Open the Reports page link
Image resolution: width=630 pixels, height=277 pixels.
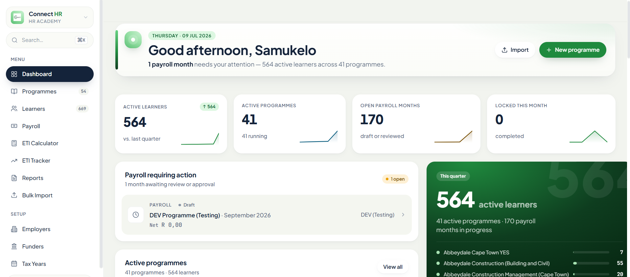tap(50, 178)
